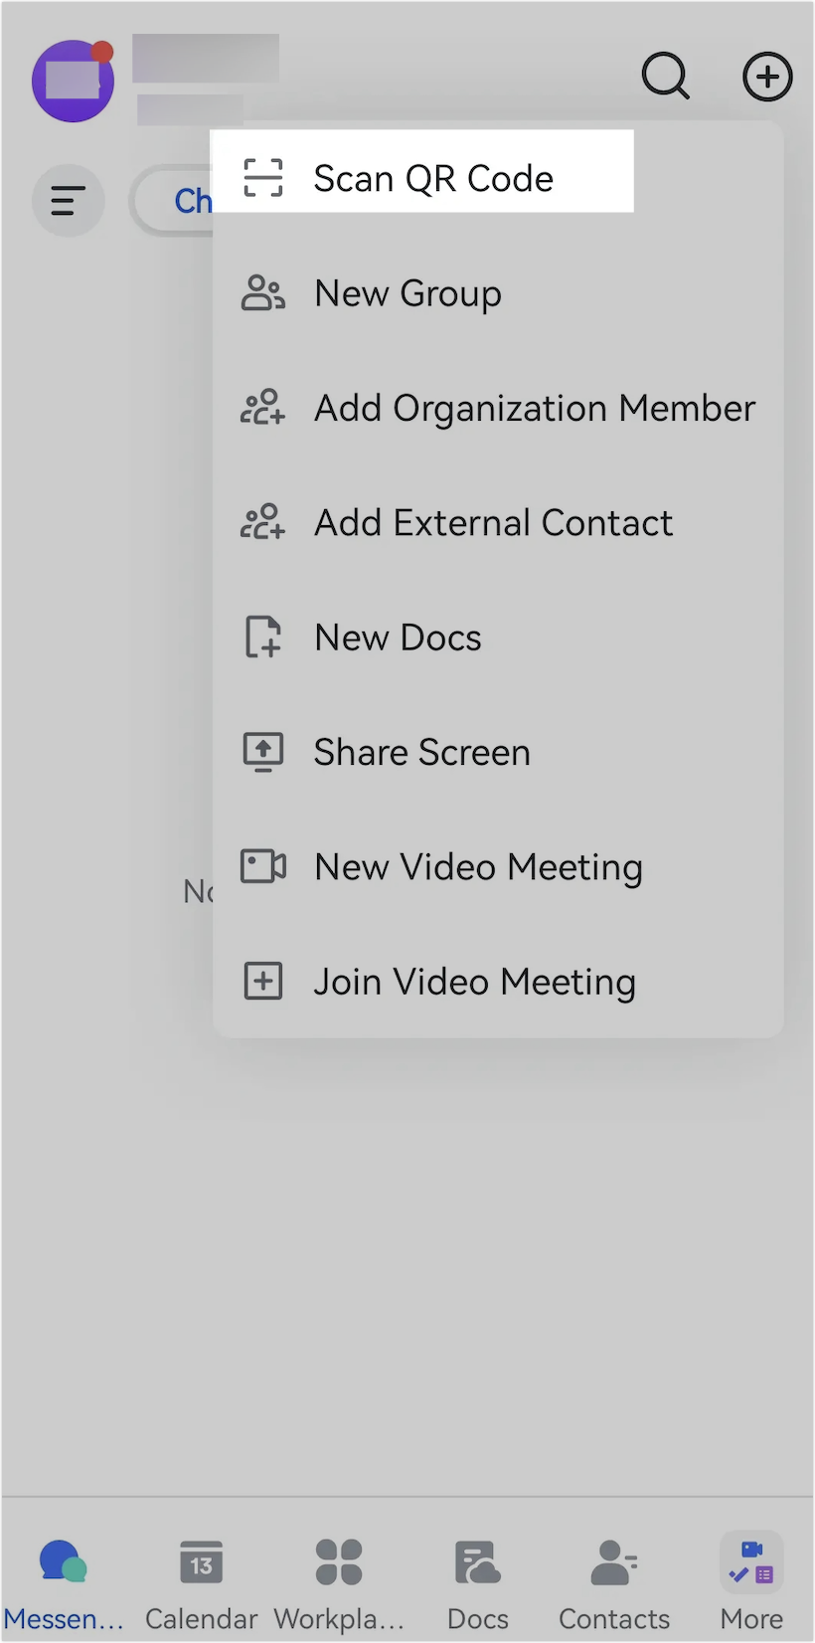Tap the plus icon in the top bar

[767, 77]
